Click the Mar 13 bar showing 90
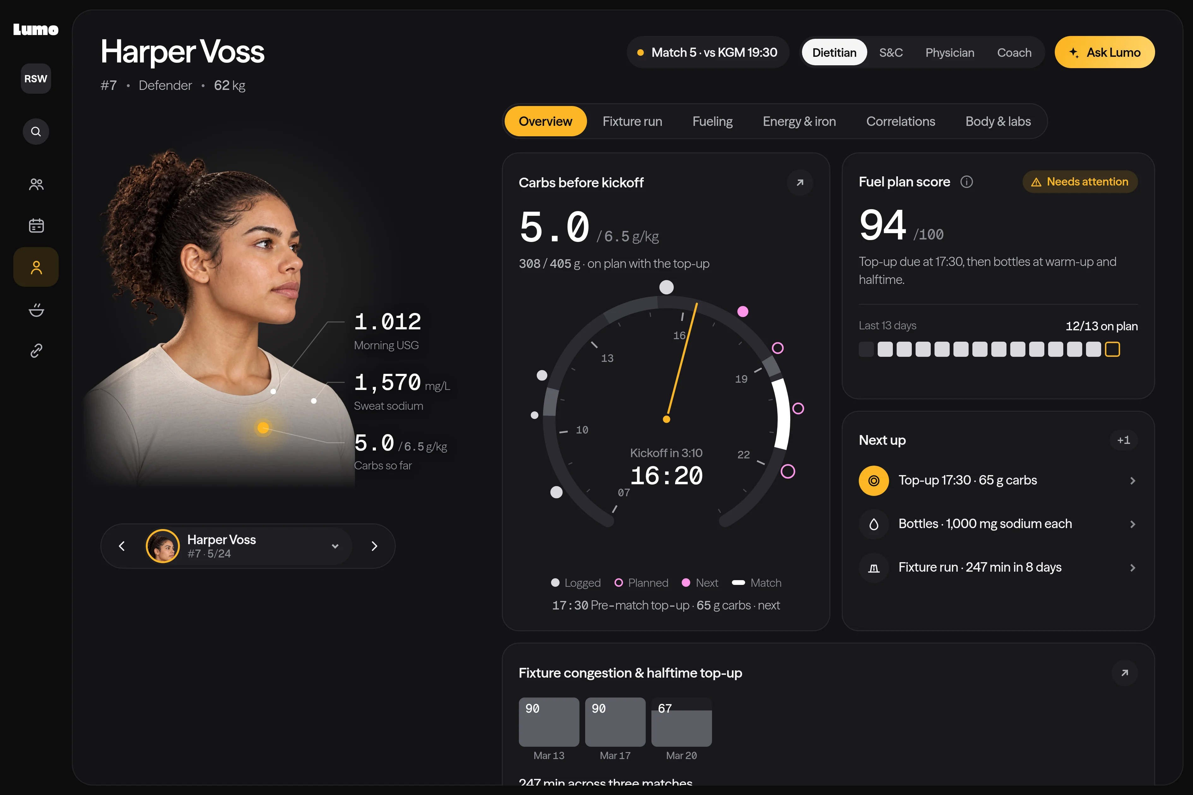 [549, 722]
